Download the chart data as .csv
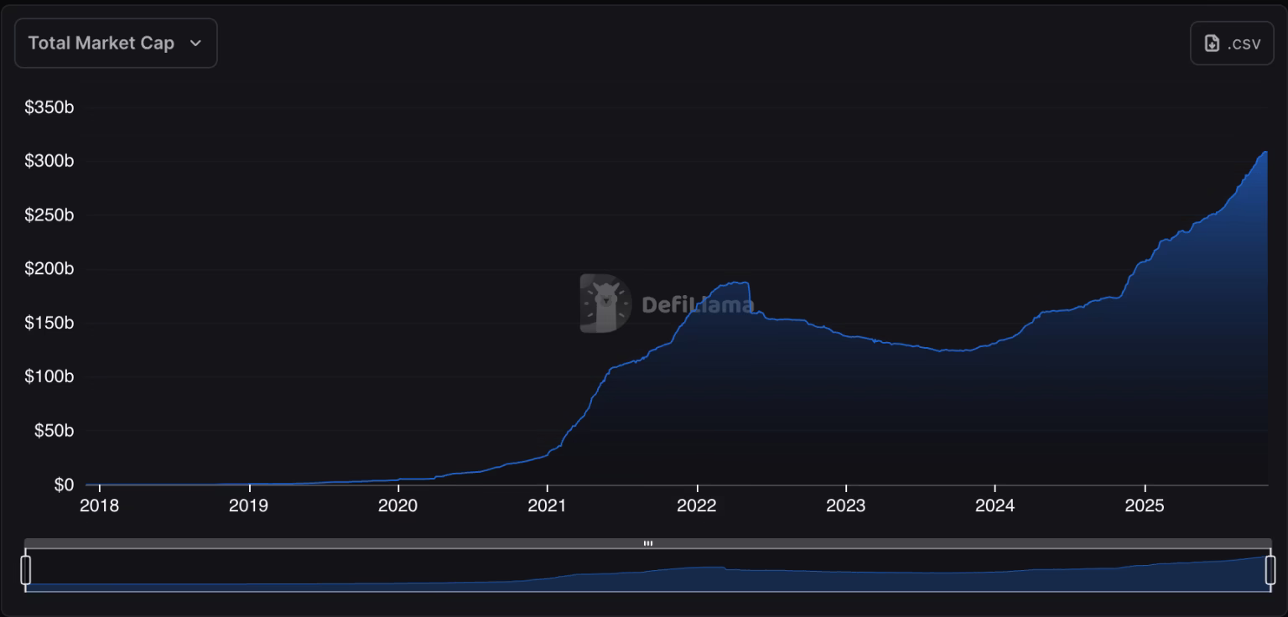This screenshot has width=1288, height=617. pos(1231,44)
